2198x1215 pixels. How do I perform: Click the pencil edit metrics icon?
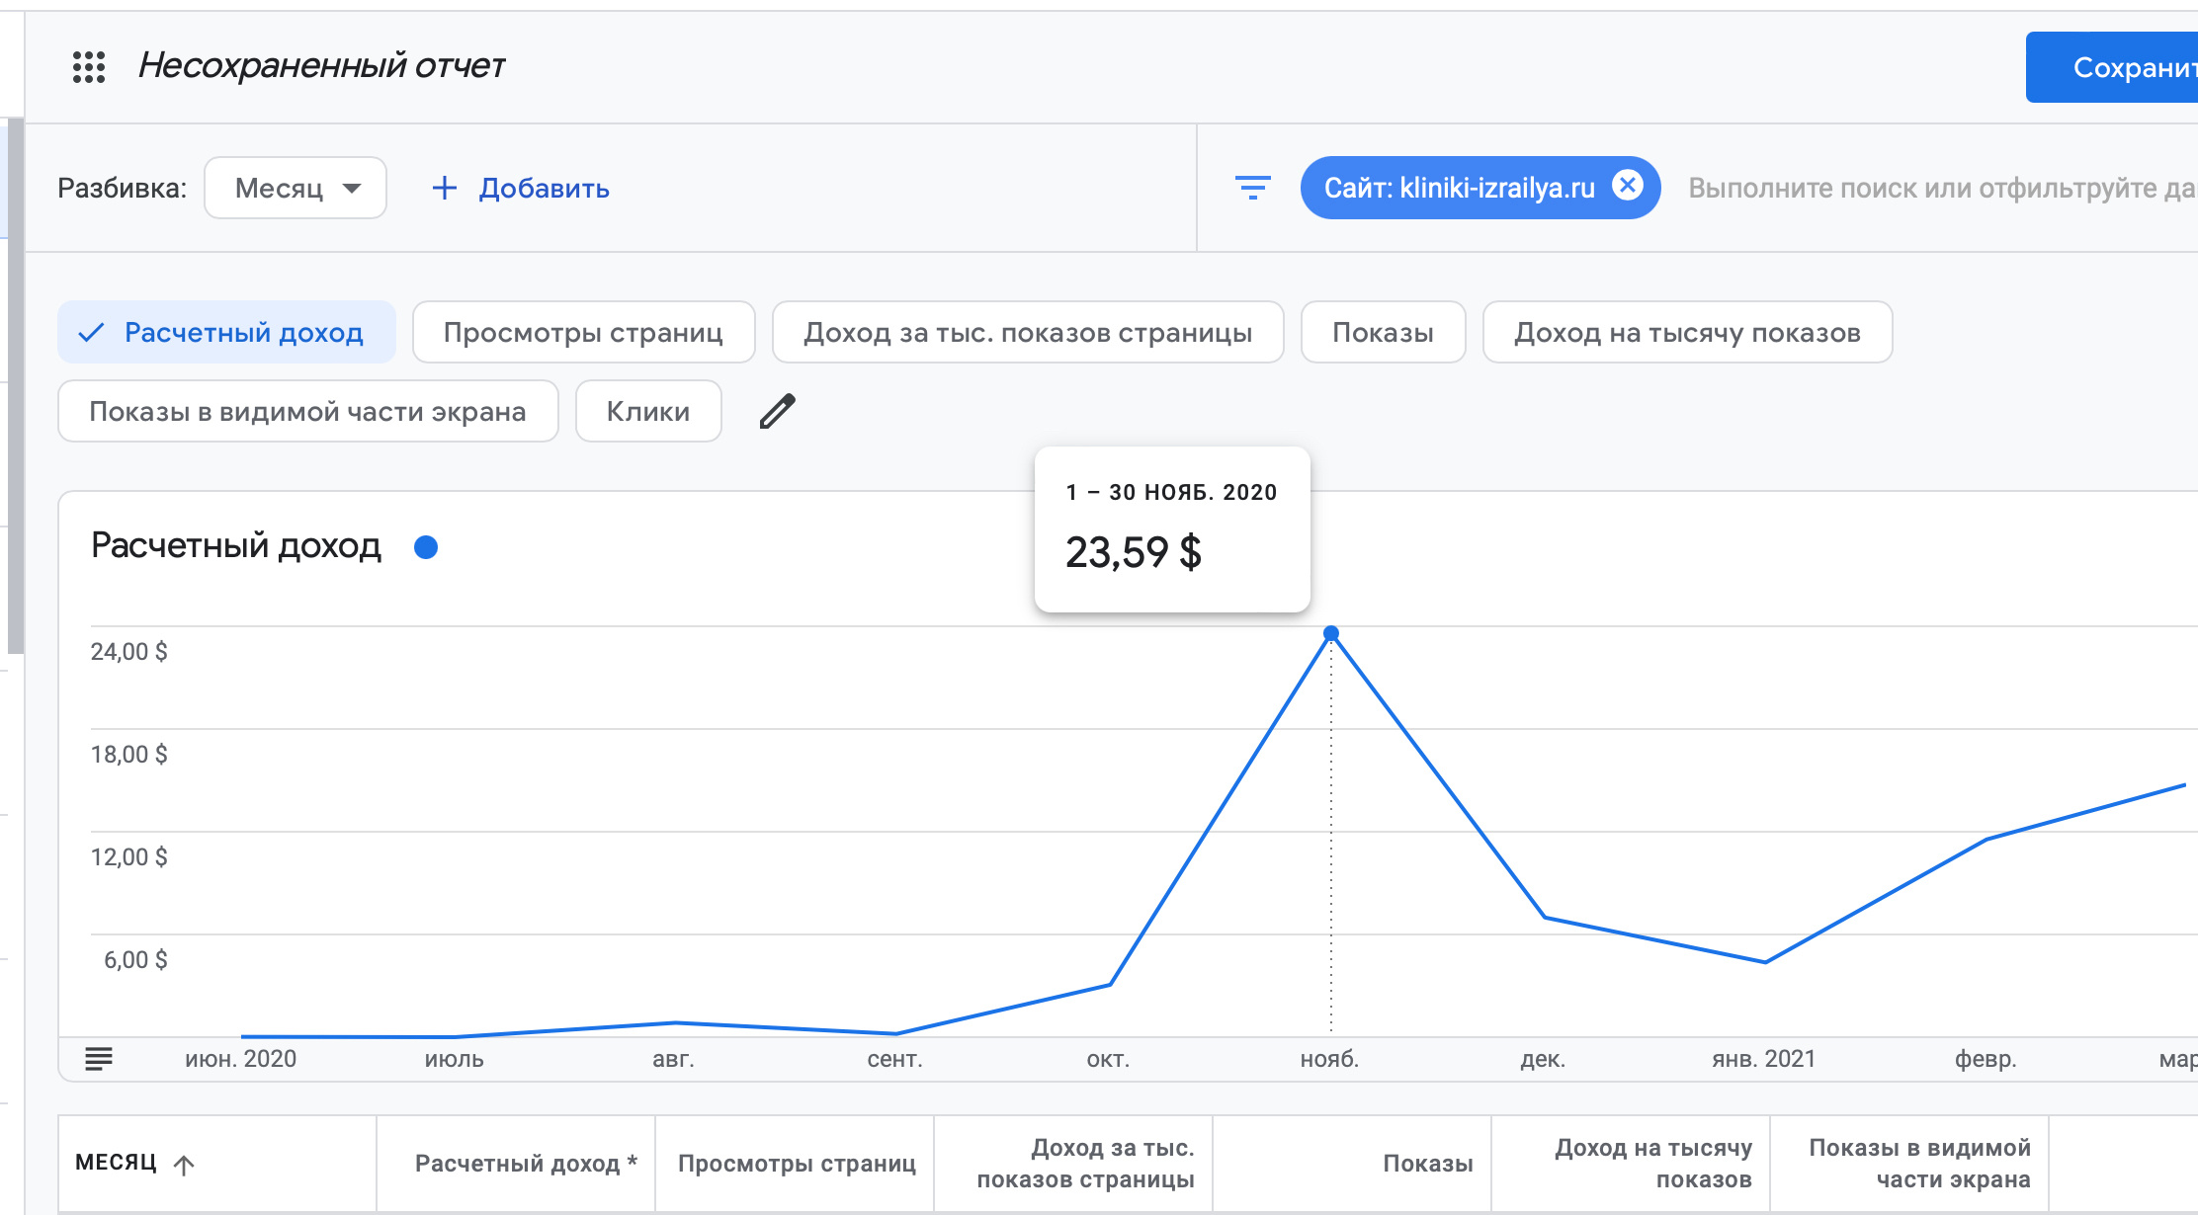point(777,411)
